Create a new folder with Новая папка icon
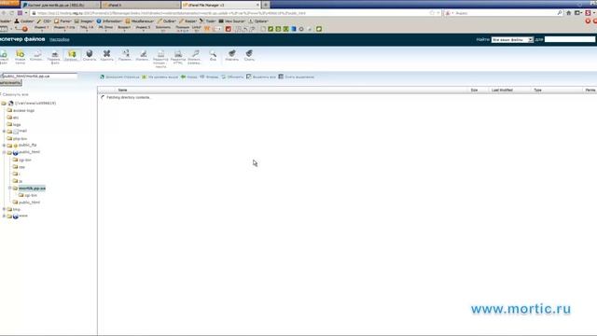 point(20,56)
